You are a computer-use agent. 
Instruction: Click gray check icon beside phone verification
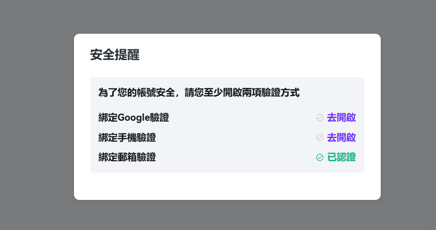tap(320, 138)
